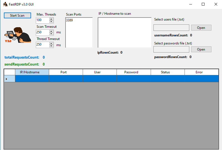Select the grid row header arrow
The width and height of the screenshot is (222, 150).
9,79
